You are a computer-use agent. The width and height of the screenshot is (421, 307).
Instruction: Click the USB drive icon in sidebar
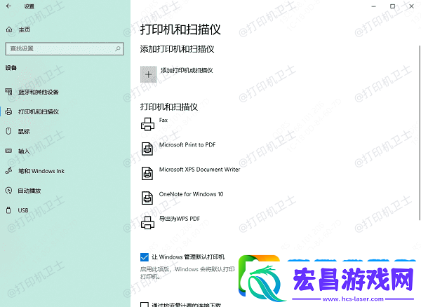coord(8,210)
